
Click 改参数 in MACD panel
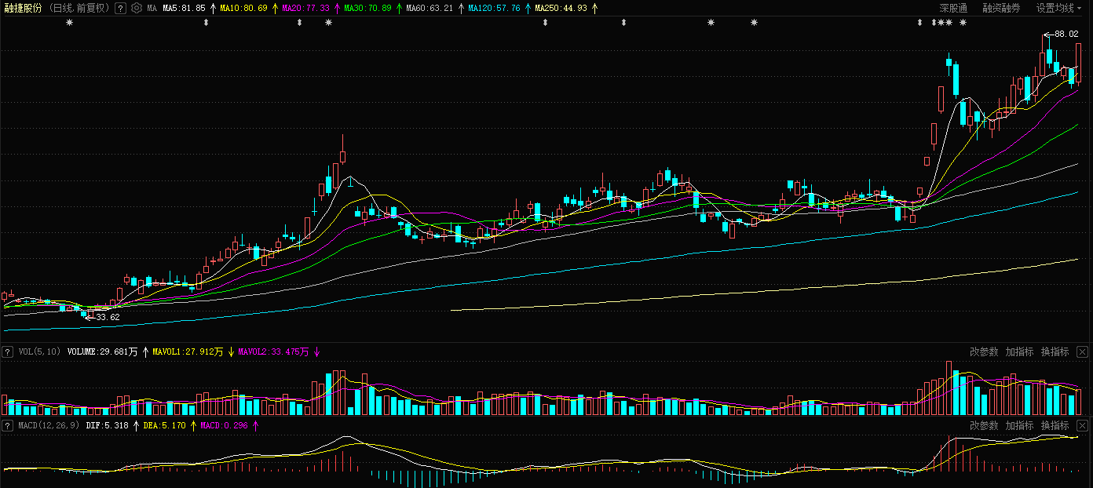coord(984,425)
